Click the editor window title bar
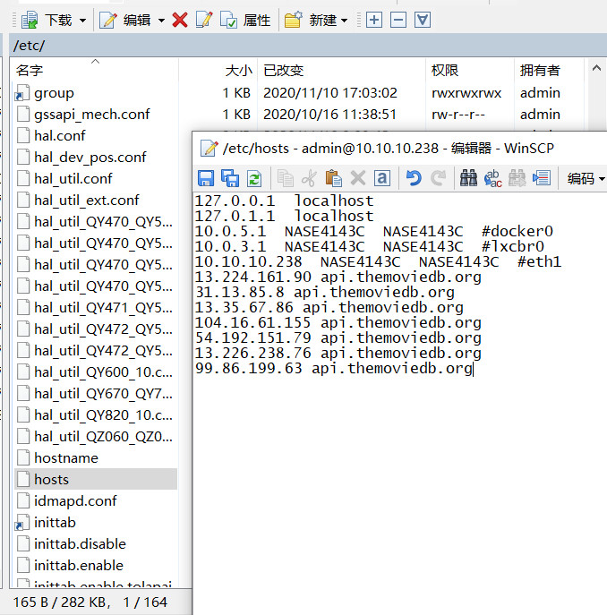 (400, 149)
